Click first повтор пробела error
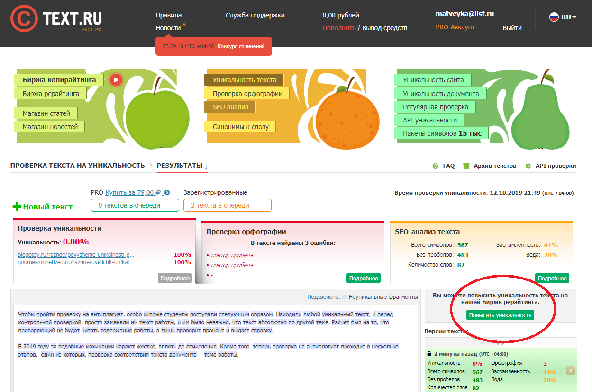The height and width of the screenshot is (392, 592). coord(232,255)
